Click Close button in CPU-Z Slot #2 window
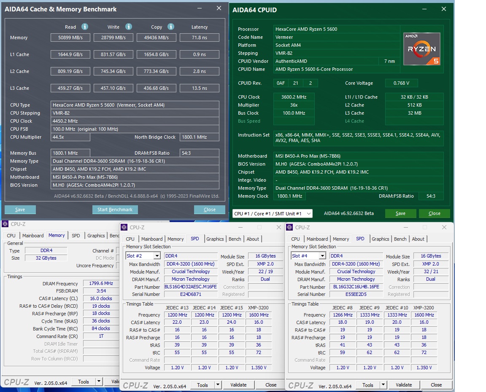This screenshot has width=486, height=392. coord(271,385)
